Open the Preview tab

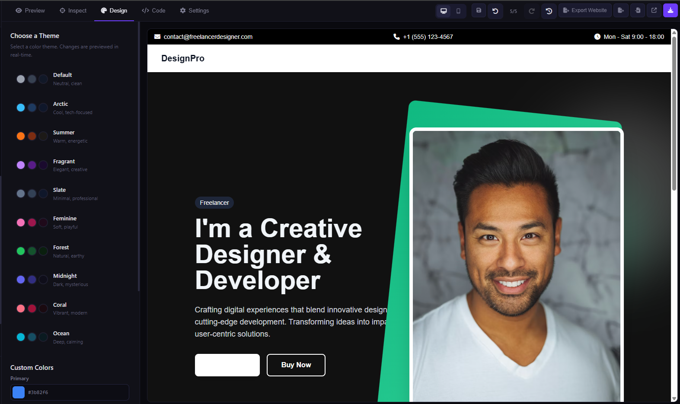[x=30, y=10]
